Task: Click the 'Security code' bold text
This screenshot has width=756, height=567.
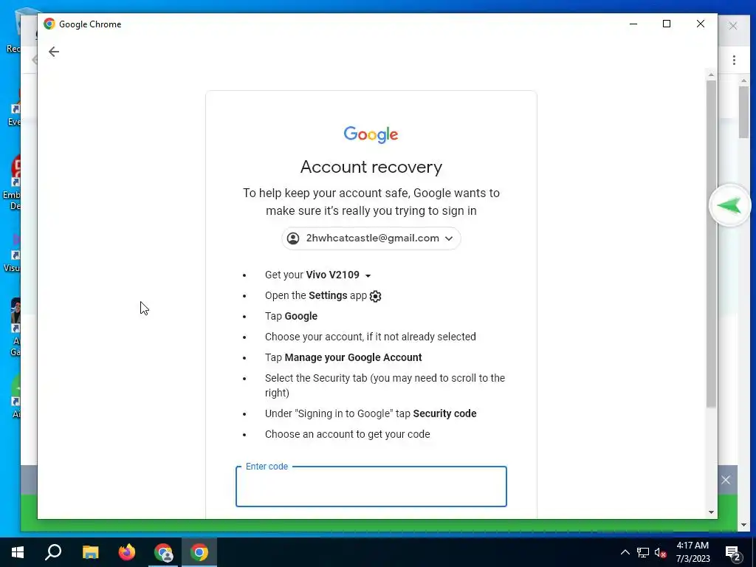Action: click(x=444, y=413)
